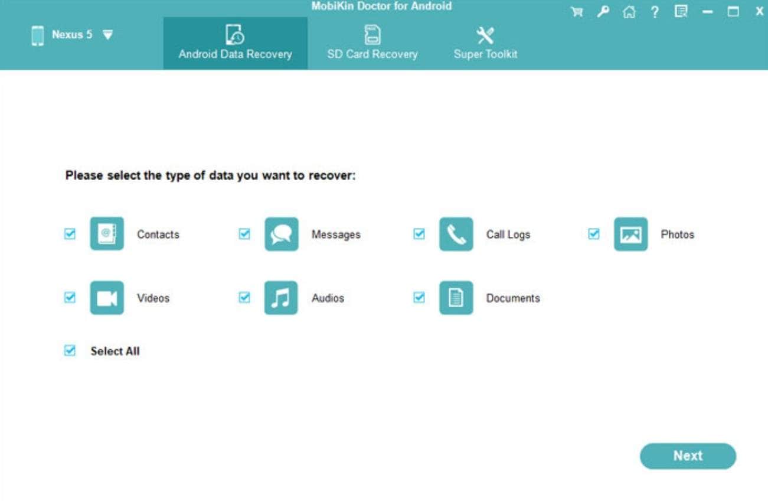Expand the Nexus 5 device dropdown arrow
This screenshot has height=501, width=768.
[107, 35]
